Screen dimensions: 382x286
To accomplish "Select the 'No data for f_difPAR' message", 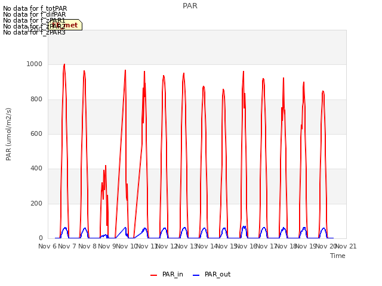I will (x=35, y=14).
